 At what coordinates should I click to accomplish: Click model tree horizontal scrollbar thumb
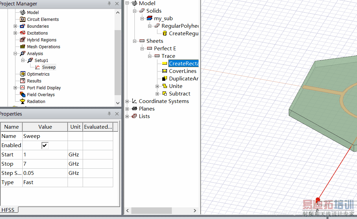click(151, 210)
